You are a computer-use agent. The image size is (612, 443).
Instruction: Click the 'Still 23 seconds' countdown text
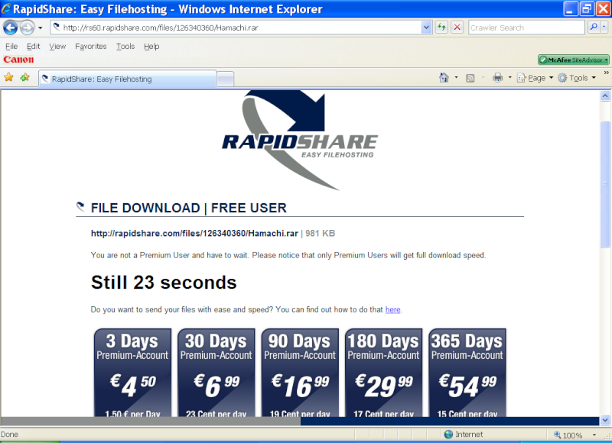[164, 283]
